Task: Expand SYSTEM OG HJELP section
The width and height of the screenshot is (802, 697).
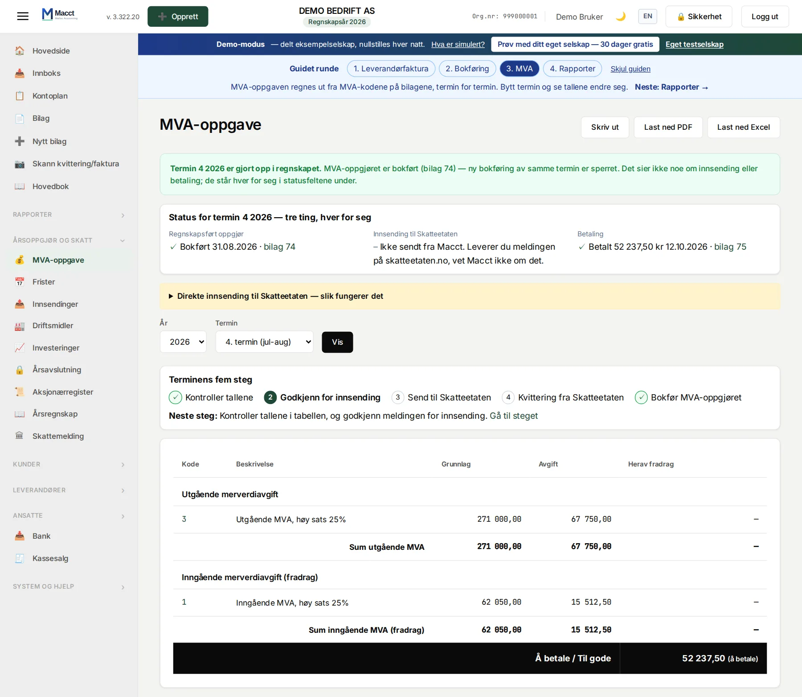Action: point(69,586)
